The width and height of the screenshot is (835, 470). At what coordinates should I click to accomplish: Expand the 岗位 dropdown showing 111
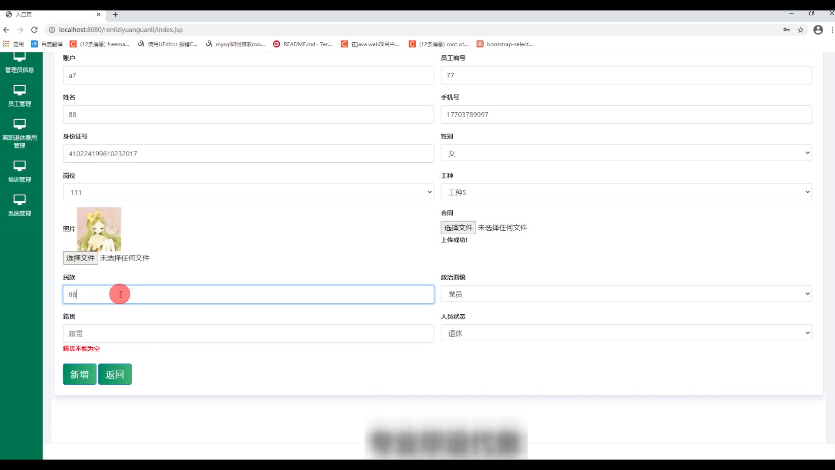[248, 192]
